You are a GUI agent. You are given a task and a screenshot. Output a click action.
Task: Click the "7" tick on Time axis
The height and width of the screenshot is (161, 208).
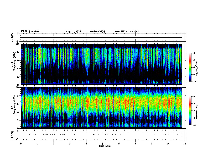click(136, 144)
